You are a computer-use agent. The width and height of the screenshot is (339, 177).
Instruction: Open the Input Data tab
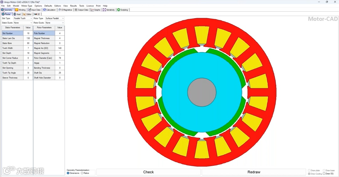(x=35, y=10)
